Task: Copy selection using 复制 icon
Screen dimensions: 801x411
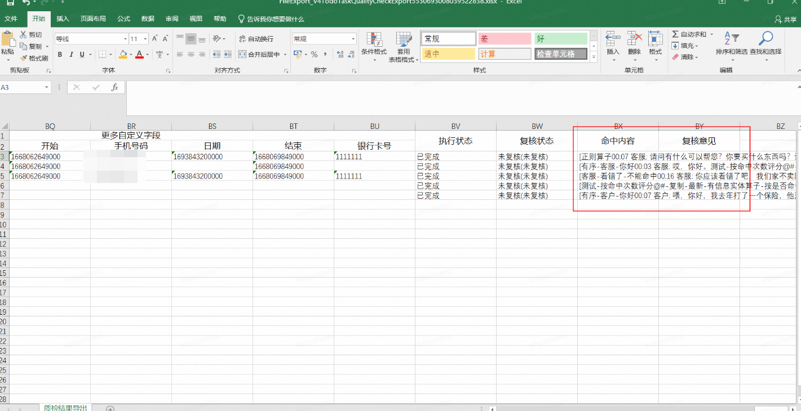Action: coord(24,46)
